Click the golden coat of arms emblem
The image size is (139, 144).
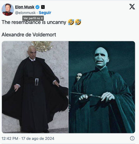click(x=43, y=46)
